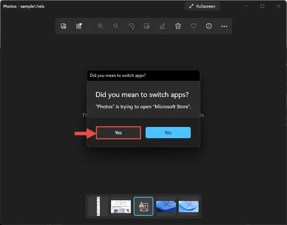Open the view-all-photos icon in toolbar

[x=63, y=26]
